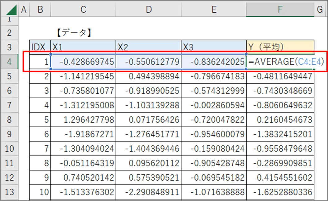
Task: Click cell with value -0.954600079
Action: tap(214, 134)
